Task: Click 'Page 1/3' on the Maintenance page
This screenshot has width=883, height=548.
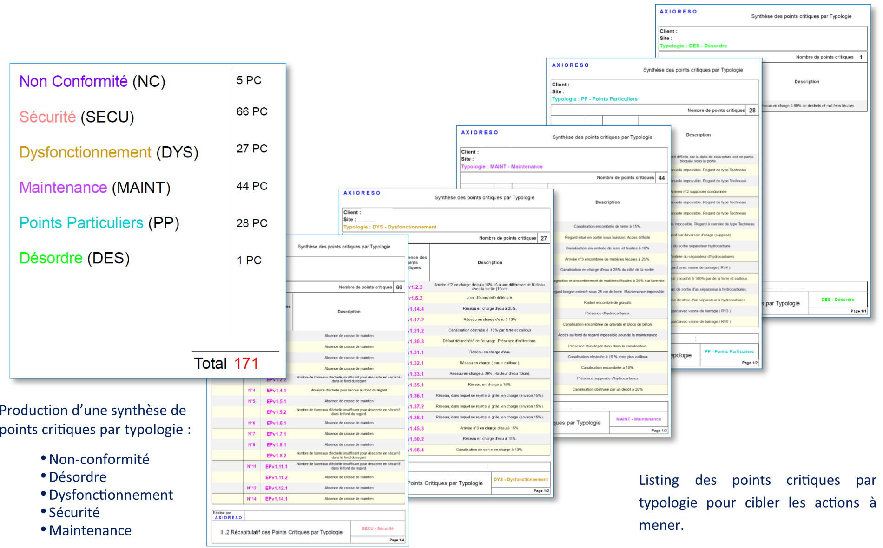Action: 659,431
